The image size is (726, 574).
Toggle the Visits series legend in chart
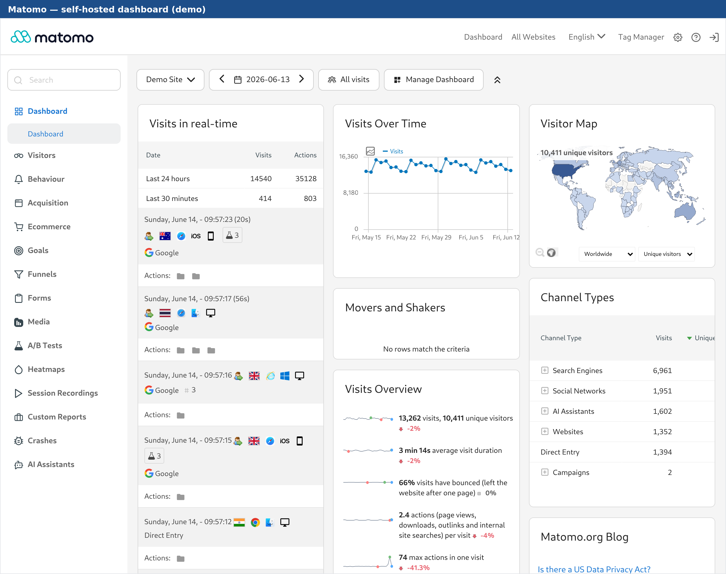393,151
